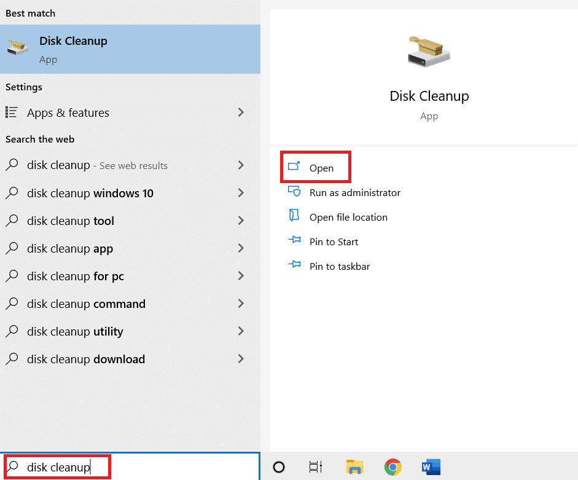Click the Apps & features settings icon

pyautogui.click(x=12, y=112)
